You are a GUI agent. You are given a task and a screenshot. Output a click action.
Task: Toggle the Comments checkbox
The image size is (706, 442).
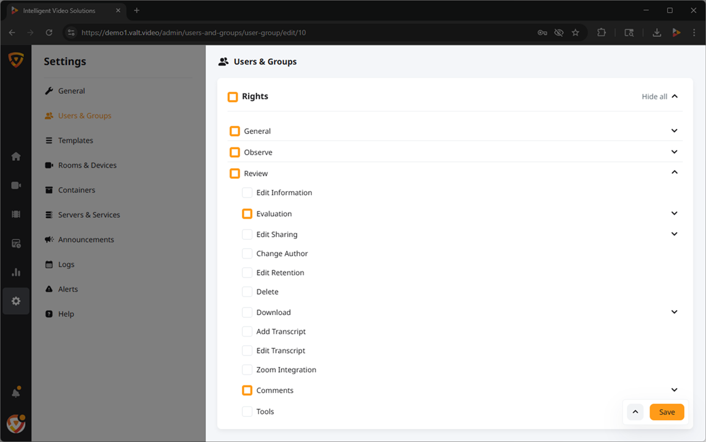pyautogui.click(x=247, y=390)
